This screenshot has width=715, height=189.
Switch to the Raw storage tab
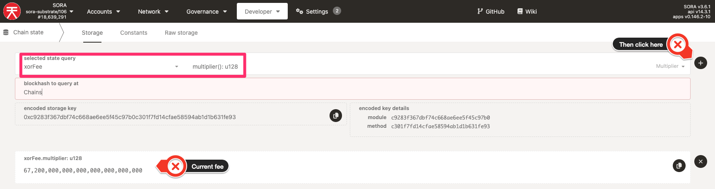click(x=181, y=33)
